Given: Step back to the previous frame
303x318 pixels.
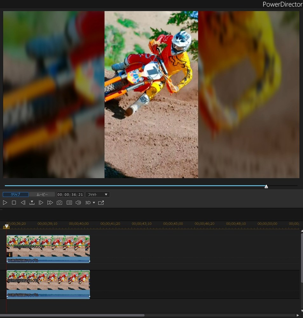Looking at the screenshot, I should coord(23,202).
